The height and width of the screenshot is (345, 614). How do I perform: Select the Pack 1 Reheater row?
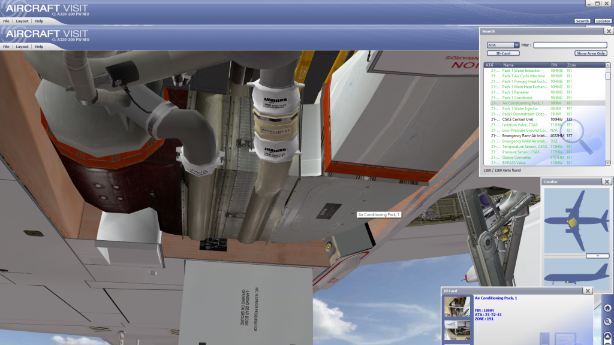(544, 92)
